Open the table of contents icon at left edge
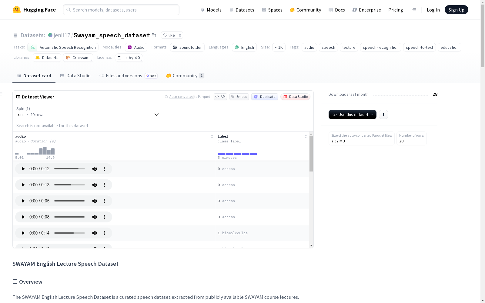This screenshot has height=303, width=485. tap(1, 94)
